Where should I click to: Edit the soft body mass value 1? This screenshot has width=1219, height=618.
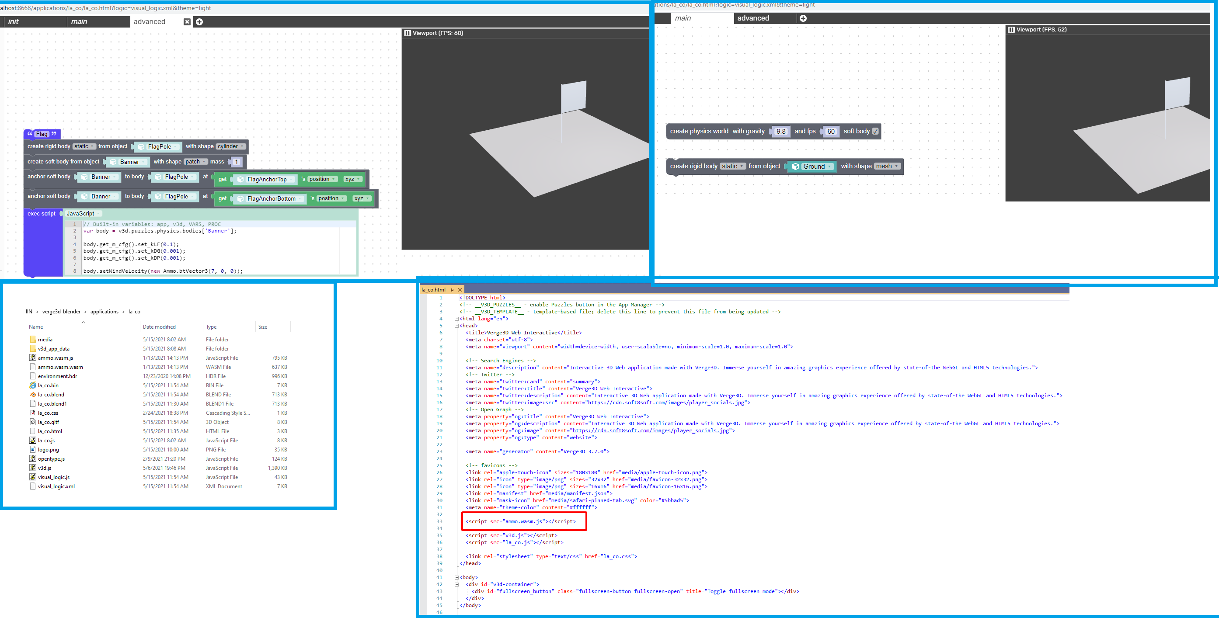click(236, 162)
